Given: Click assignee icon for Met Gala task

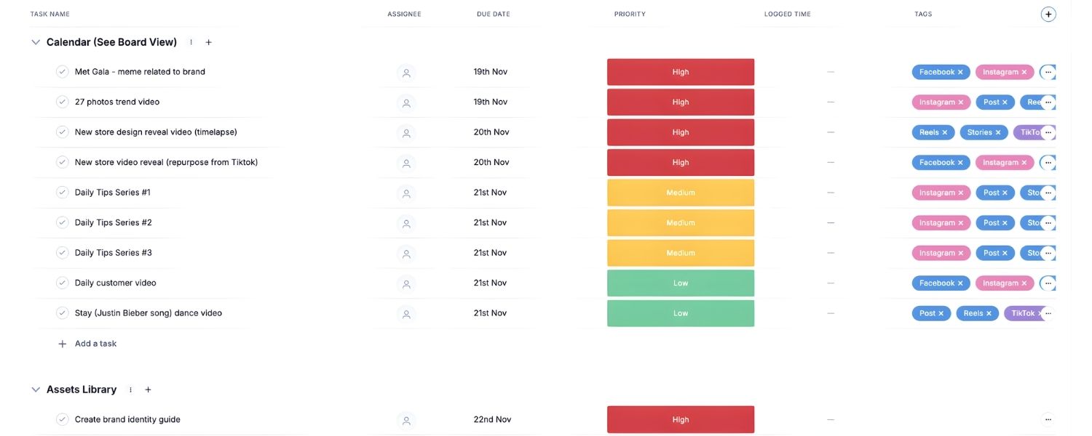Looking at the screenshot, I should (x=406, y=72).
